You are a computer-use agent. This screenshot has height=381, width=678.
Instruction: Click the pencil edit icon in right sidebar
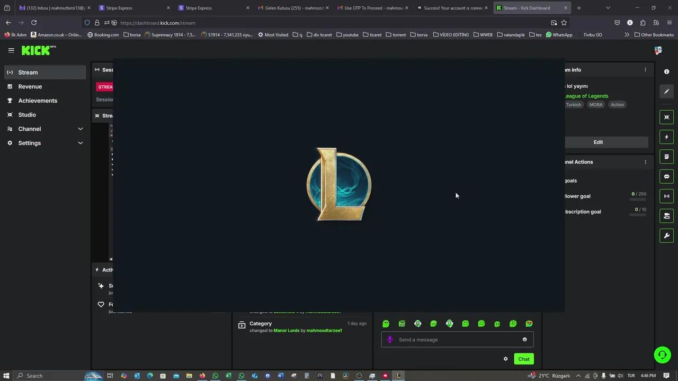666,92
